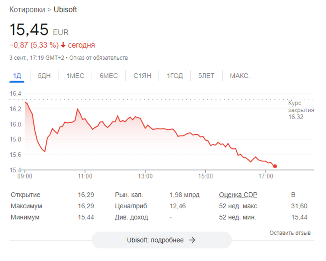Open the Ubisoft: подробнее button
The width and height of the screenshot is (326, 261).
[x=161, y=240]
